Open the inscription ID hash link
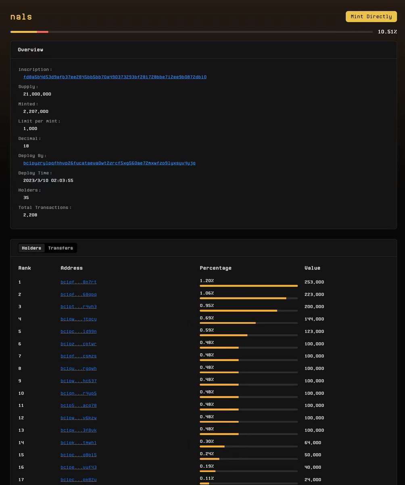The height and width of the screenshot is (485, 405). point(115,77)
